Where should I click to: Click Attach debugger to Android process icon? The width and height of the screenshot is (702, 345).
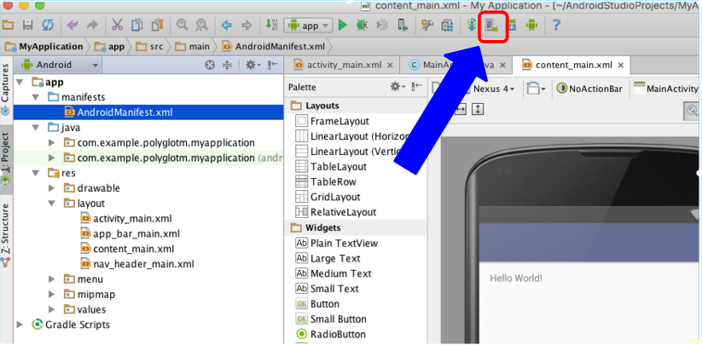click(403, 25)
